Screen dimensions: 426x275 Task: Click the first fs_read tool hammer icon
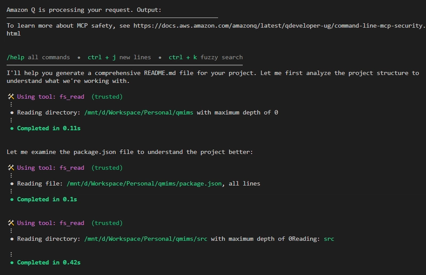click(11, 97)
